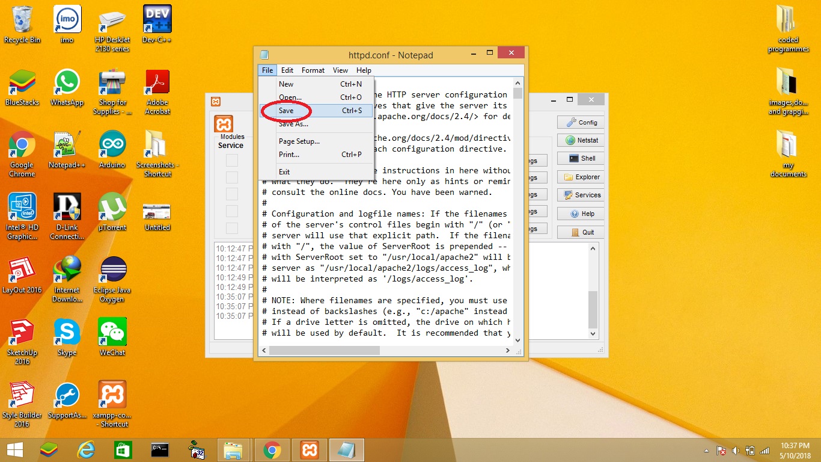821x462 pixels.
Task: Tick the bottommost Service checkbox in XAMPP
Action: pyautogui.click(x=231, y=229)
